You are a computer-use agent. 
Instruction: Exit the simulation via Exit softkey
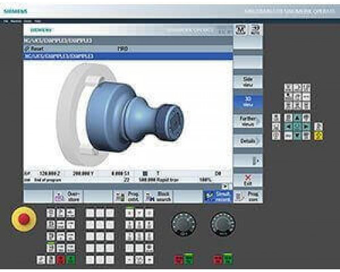tap(248, 180)
